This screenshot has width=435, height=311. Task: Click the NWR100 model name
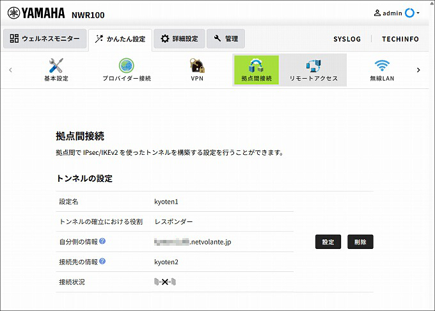[88, 15]
